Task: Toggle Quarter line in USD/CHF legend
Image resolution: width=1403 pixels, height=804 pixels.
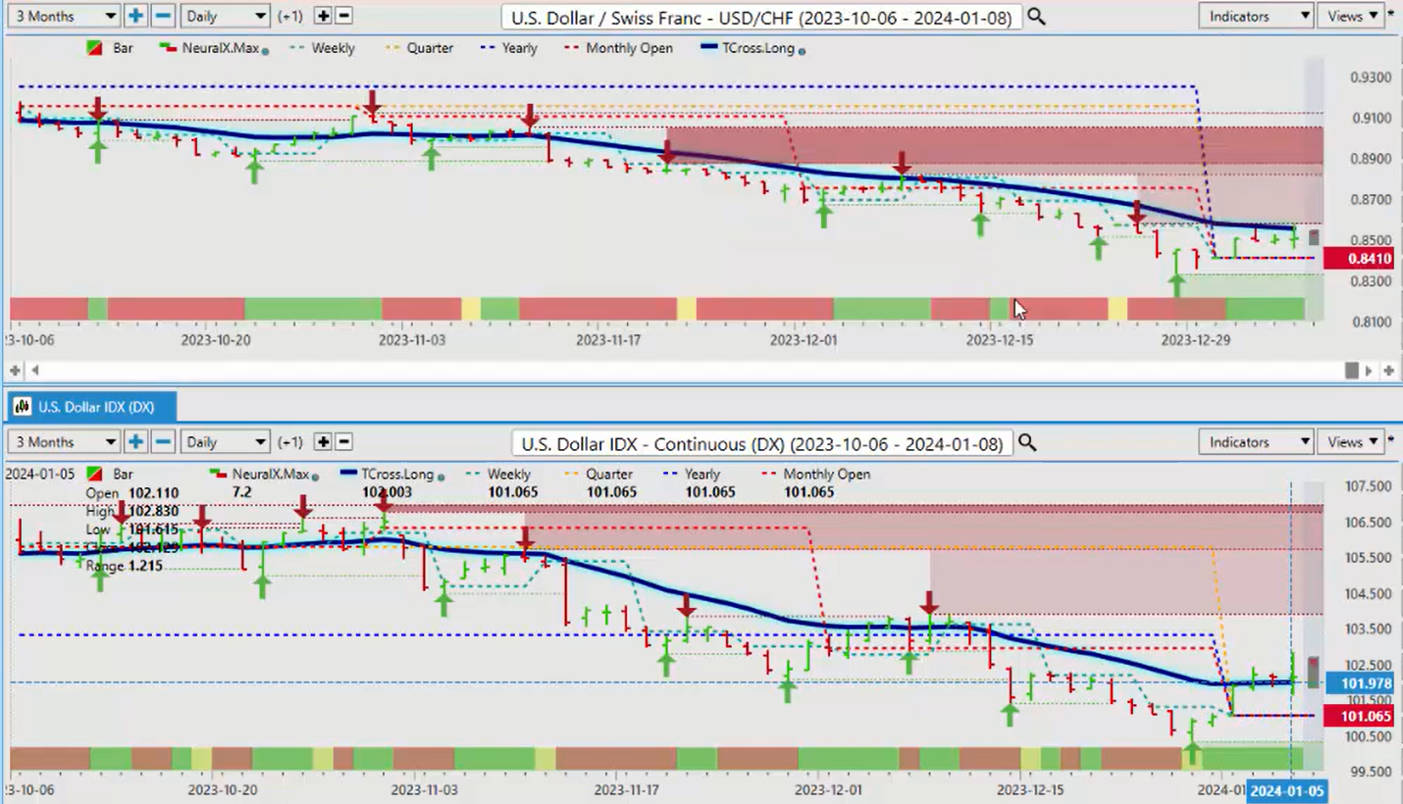Action: pos(419,48)
